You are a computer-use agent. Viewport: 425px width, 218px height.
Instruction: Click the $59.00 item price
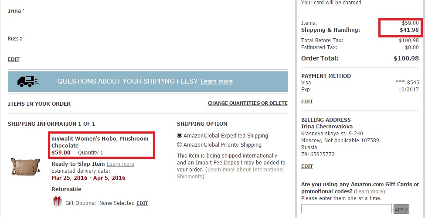[60, 152]
